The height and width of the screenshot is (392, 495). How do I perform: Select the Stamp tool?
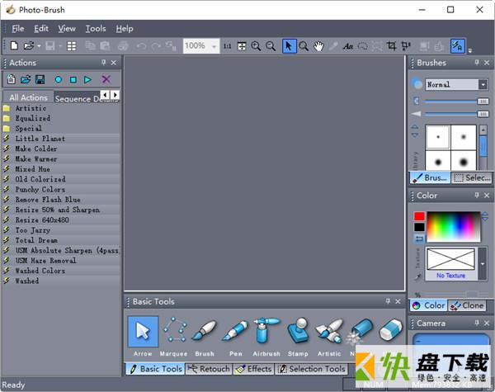pyautogui.click(x=298, y=337)
